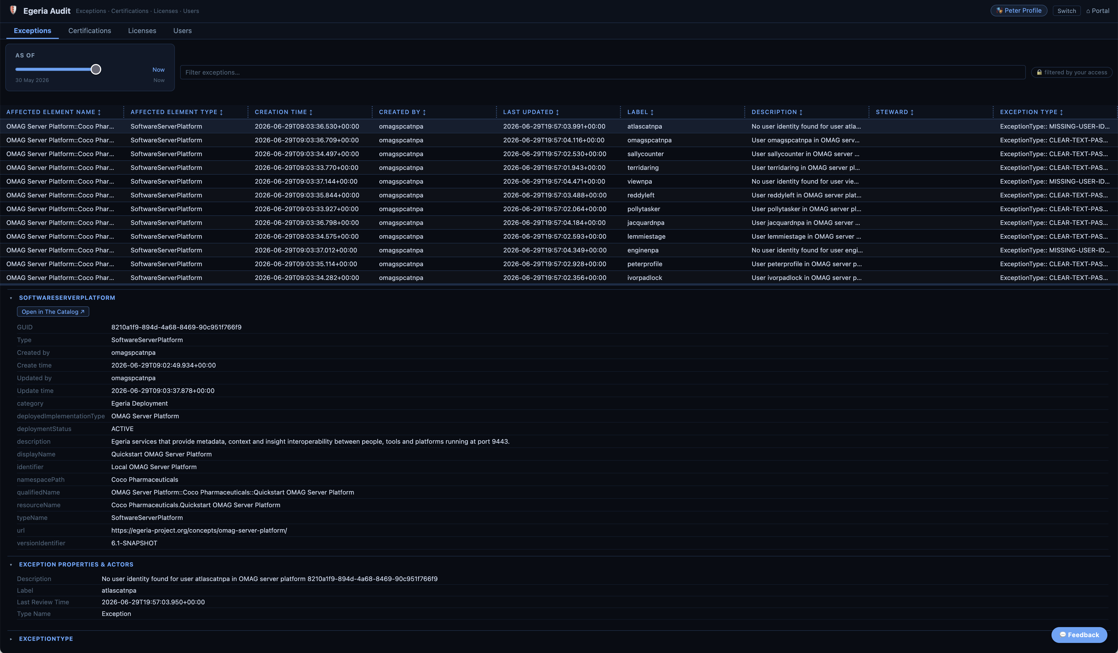Select the omagspcatnpa label row

pyautogui.click(x=559, y=140)
